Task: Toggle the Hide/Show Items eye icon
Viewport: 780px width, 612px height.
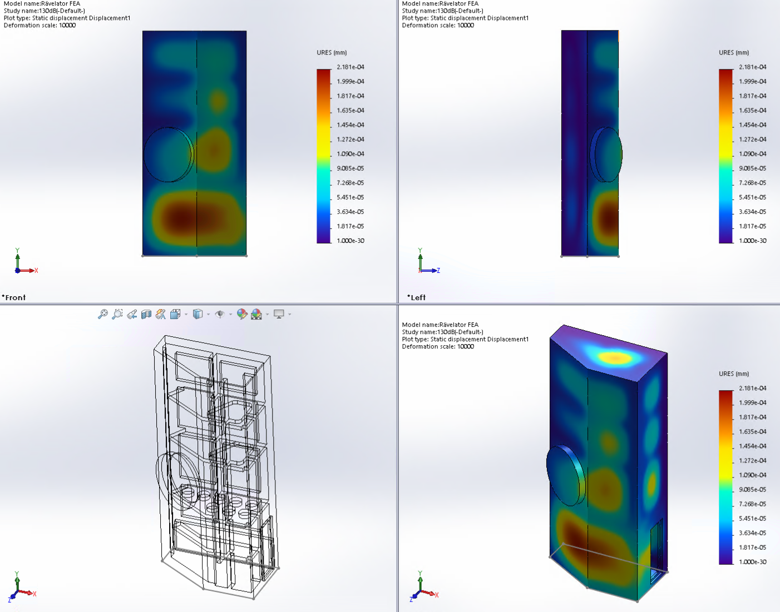Action: 220,314
